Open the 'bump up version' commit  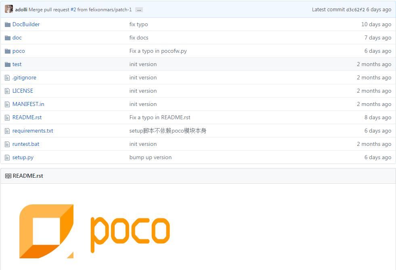[151, 157]
